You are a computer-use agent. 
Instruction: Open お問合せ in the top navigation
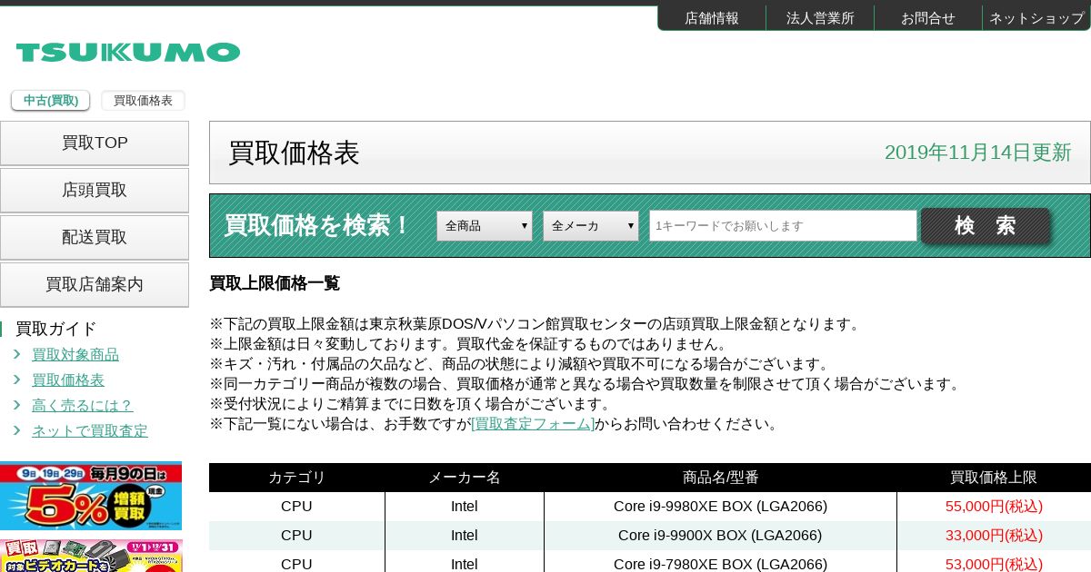click(x=928, y=18)
